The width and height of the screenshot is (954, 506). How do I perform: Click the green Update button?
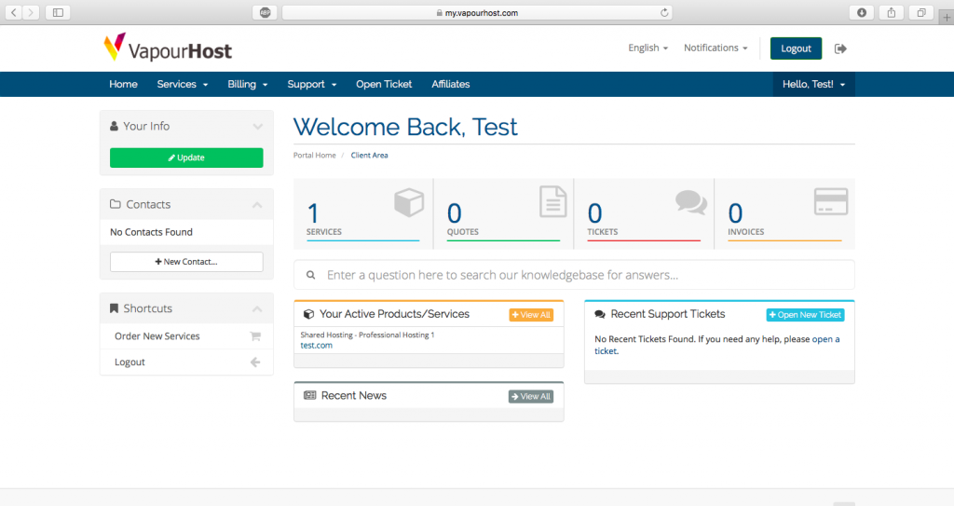[186, 157]
